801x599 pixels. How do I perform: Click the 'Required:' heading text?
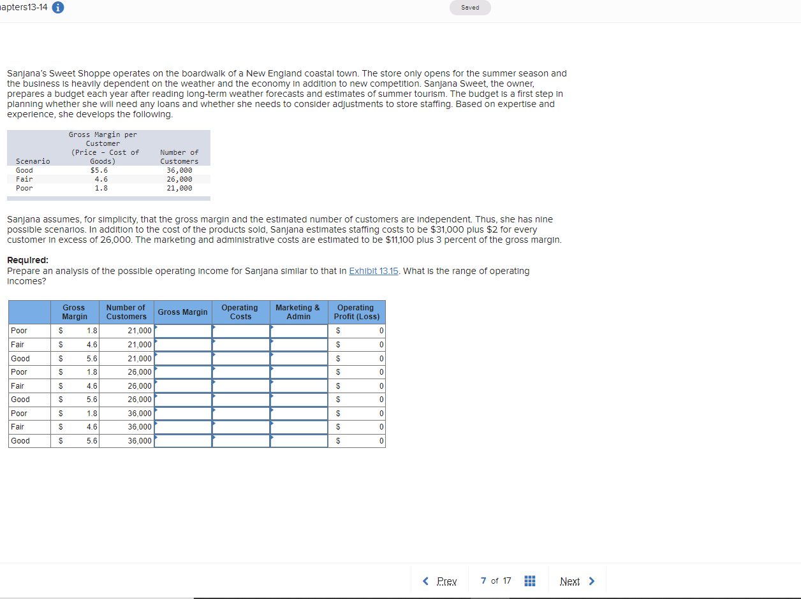tap(27, 260)
